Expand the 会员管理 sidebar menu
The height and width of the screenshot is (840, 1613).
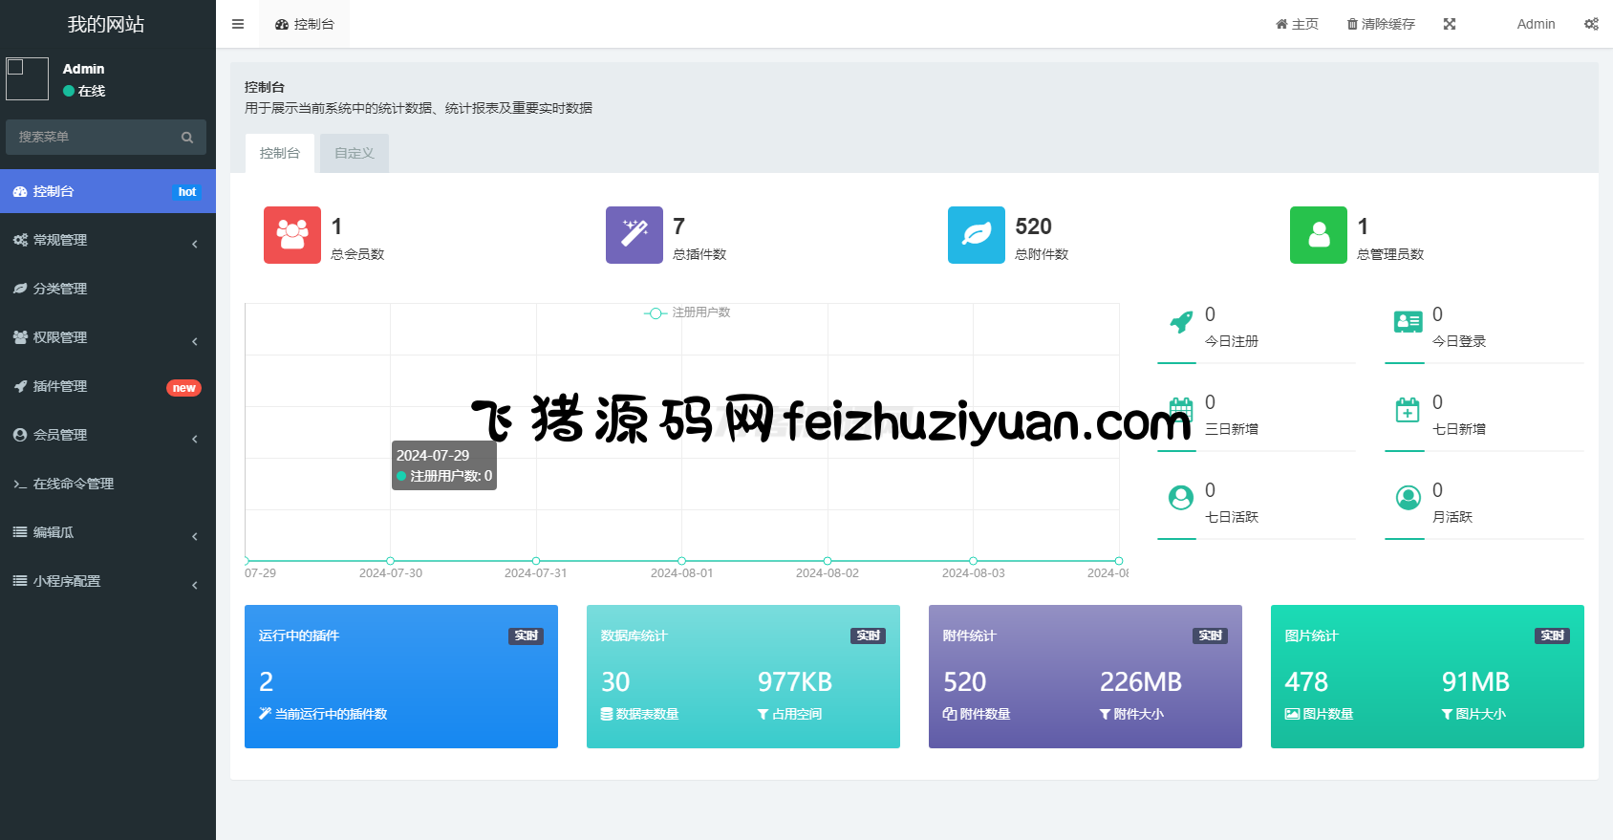click(107, 435)
